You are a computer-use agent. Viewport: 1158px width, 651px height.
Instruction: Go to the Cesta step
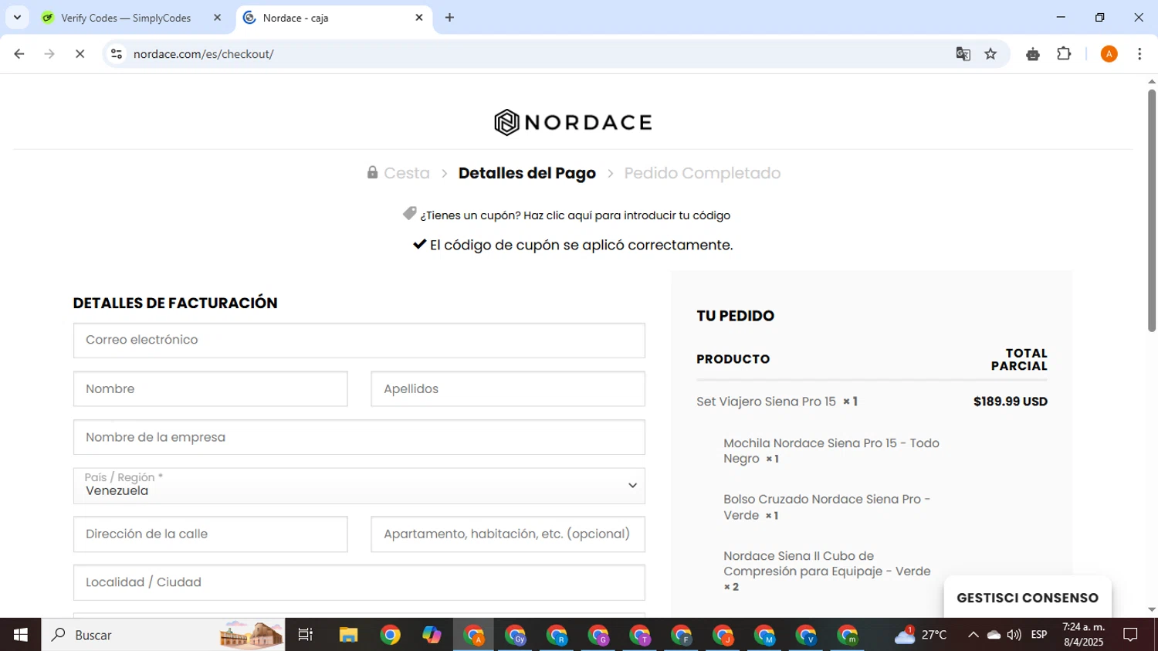point(407,173)
